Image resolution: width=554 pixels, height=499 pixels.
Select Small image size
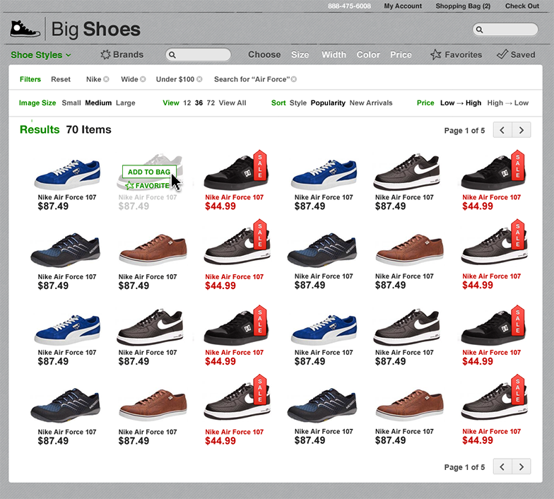point(71,103)
